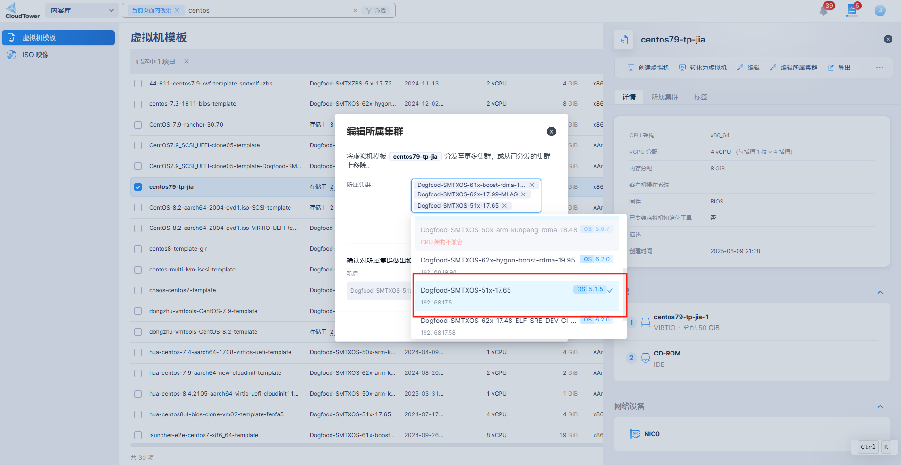Click the Create VM (创建虚拟机) icon
The height and width of the screenshot is (465, 901).
[631, 68]
